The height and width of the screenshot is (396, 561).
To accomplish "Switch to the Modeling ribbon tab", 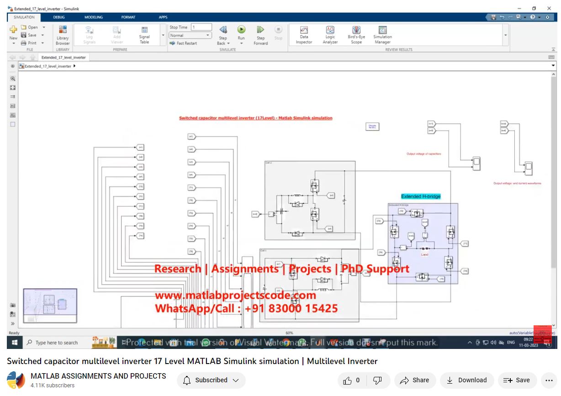I will [93, 17].
